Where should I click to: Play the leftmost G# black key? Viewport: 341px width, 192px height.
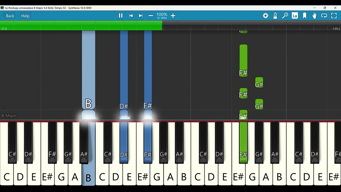[68, 143]
